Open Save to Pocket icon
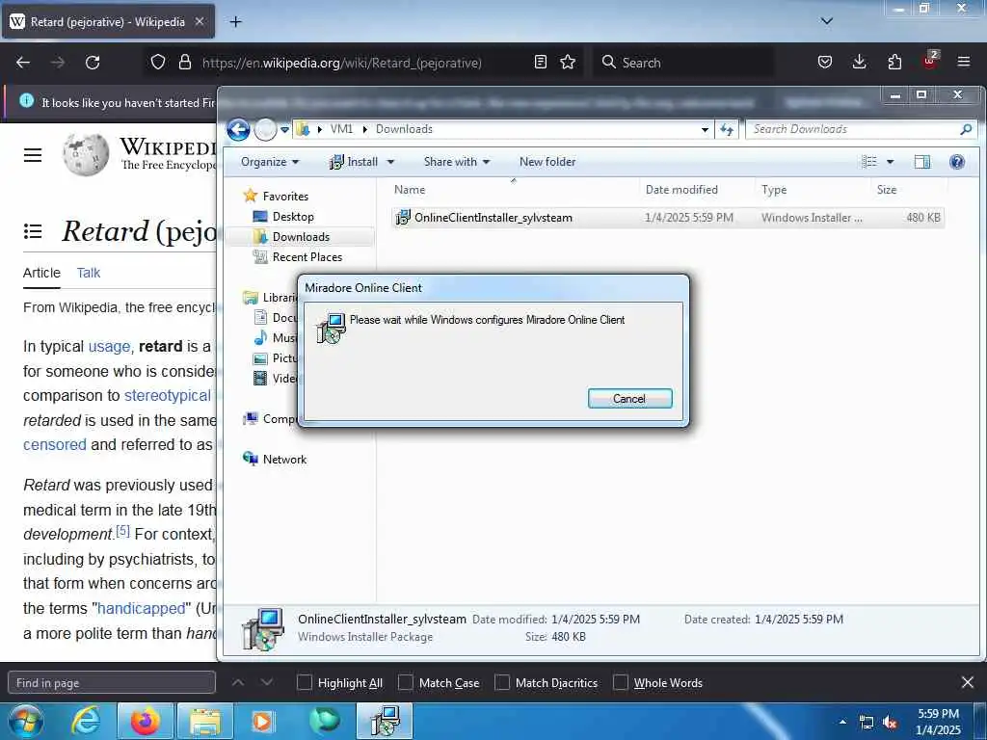The height and width of the screenshot is (740, 987). [x=825, y=63]
